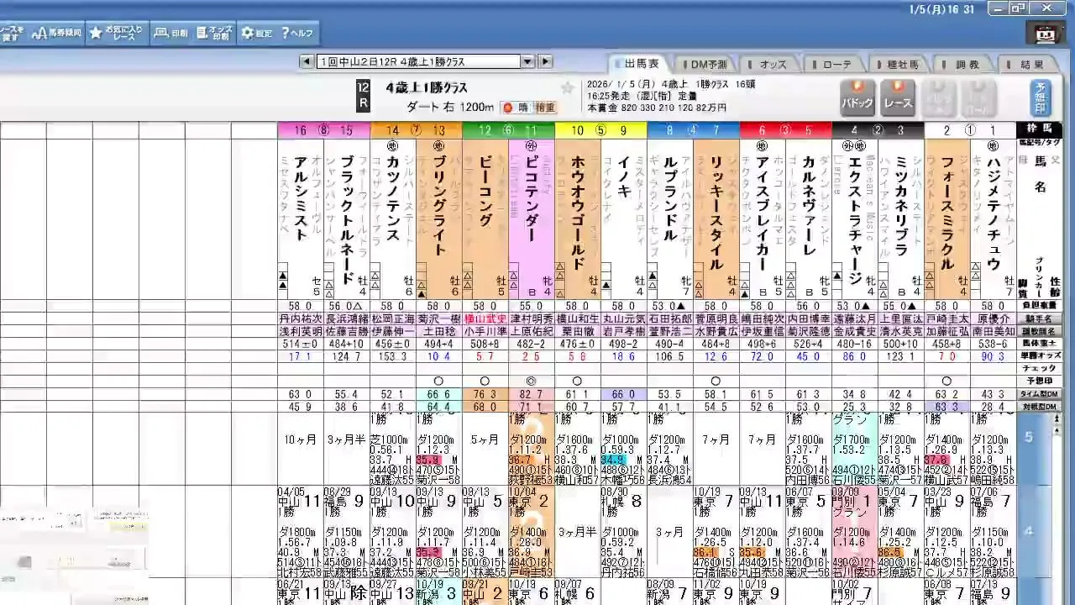Click jockey name 丹内祐次
Image resolution: width=1075 pixels, height=605 pixels.
301,319
